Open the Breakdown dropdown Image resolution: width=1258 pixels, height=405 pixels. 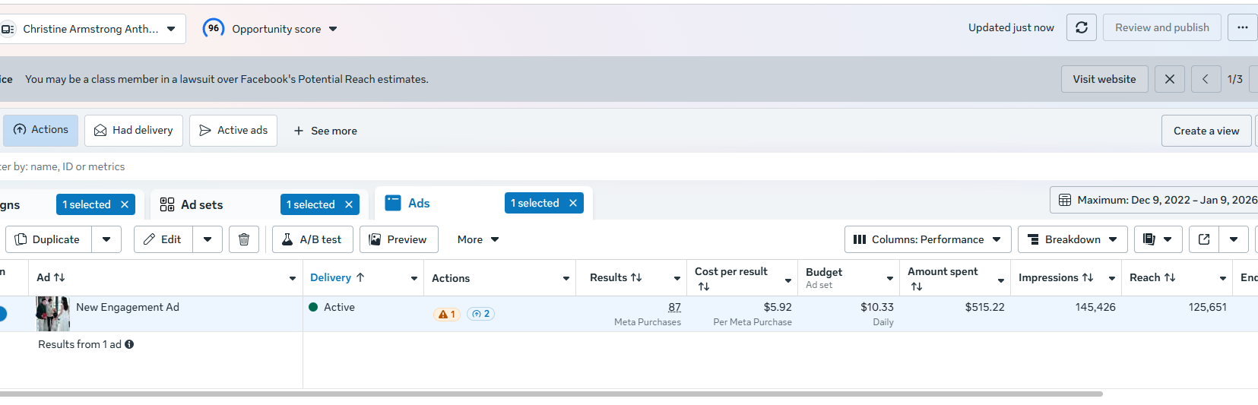point(1072,239)
